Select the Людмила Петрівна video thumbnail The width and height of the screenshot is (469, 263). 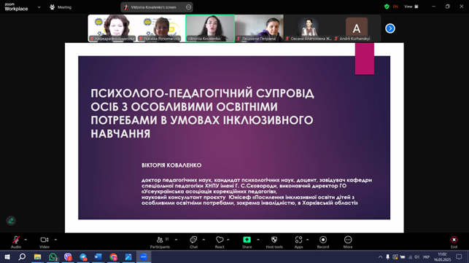(x=259, y=28)
